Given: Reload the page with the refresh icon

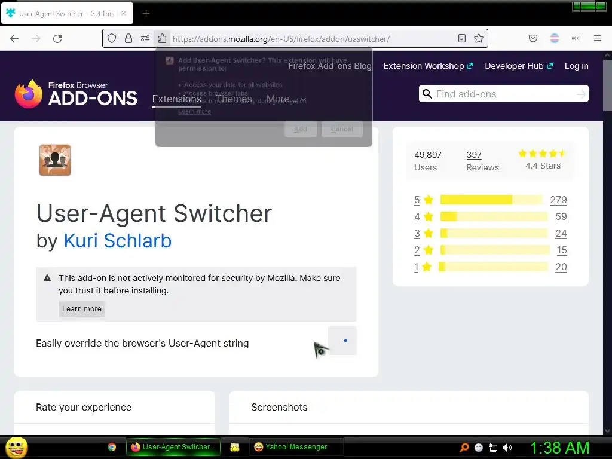Looking at the screenshot, I should click(x=57, y=39).
